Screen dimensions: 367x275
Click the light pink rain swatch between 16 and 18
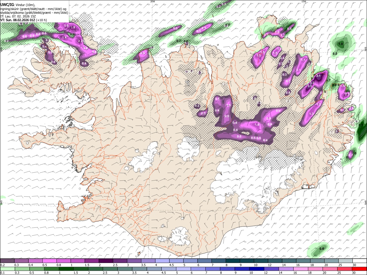tap(301, 269)
